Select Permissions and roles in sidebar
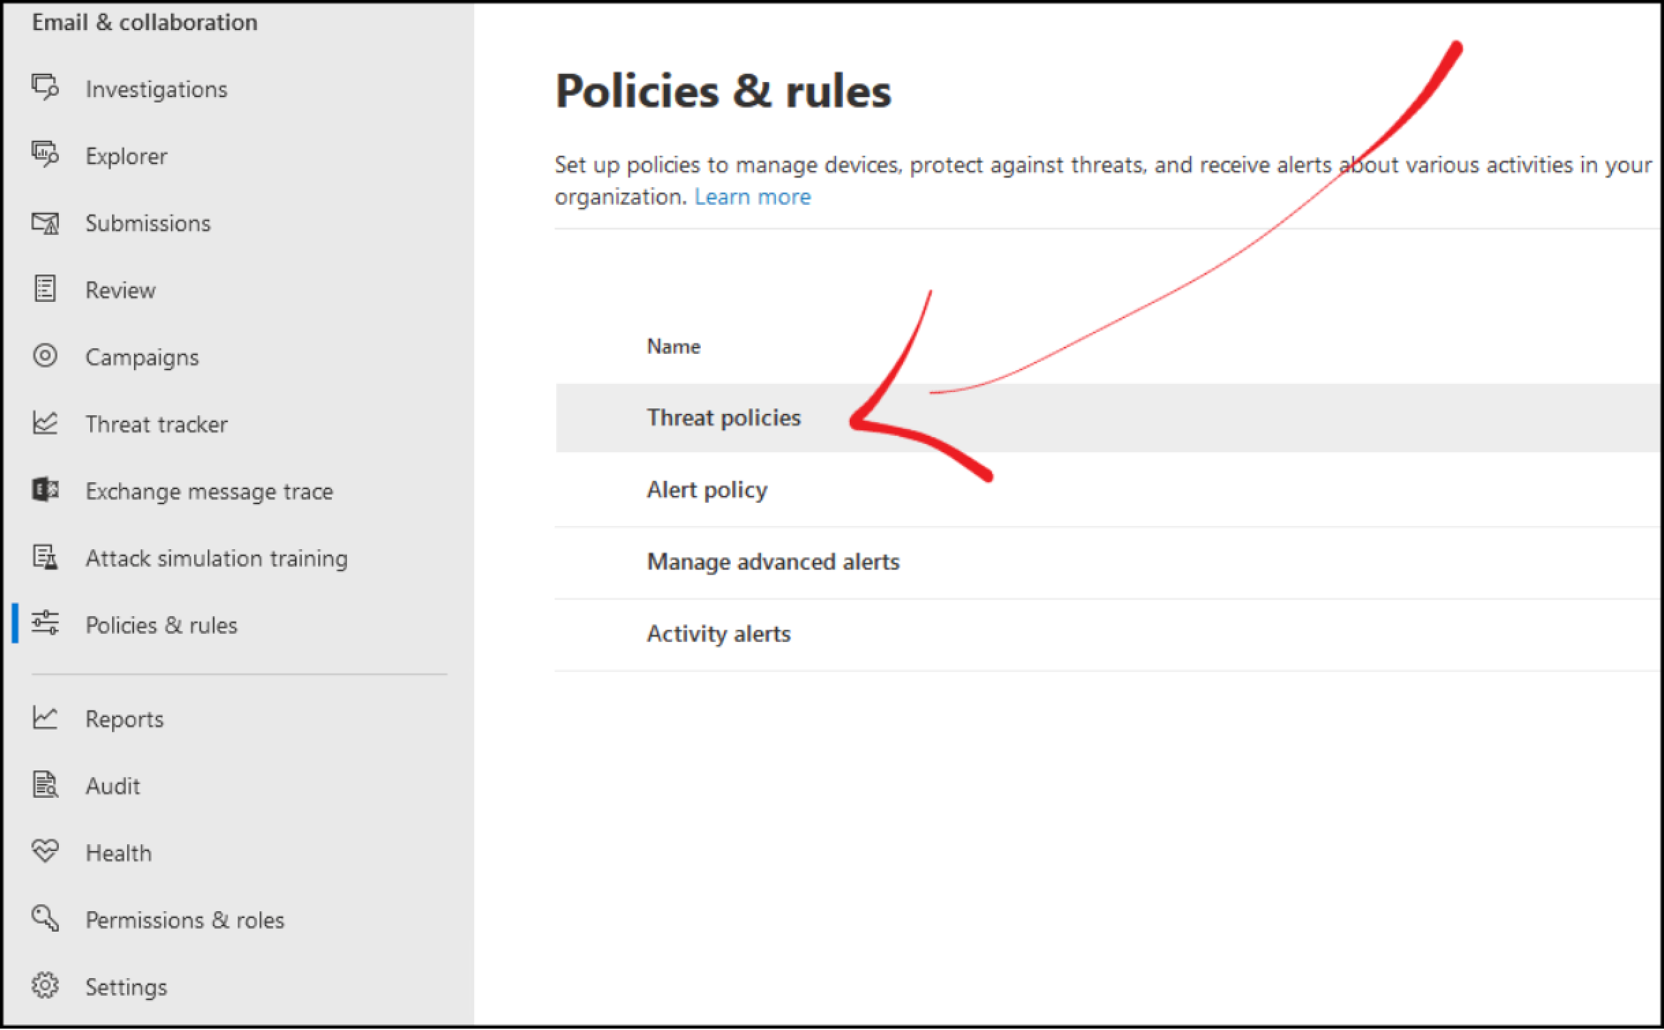This screenshot has width=1664, height=1030. click(x=185, y=919)
